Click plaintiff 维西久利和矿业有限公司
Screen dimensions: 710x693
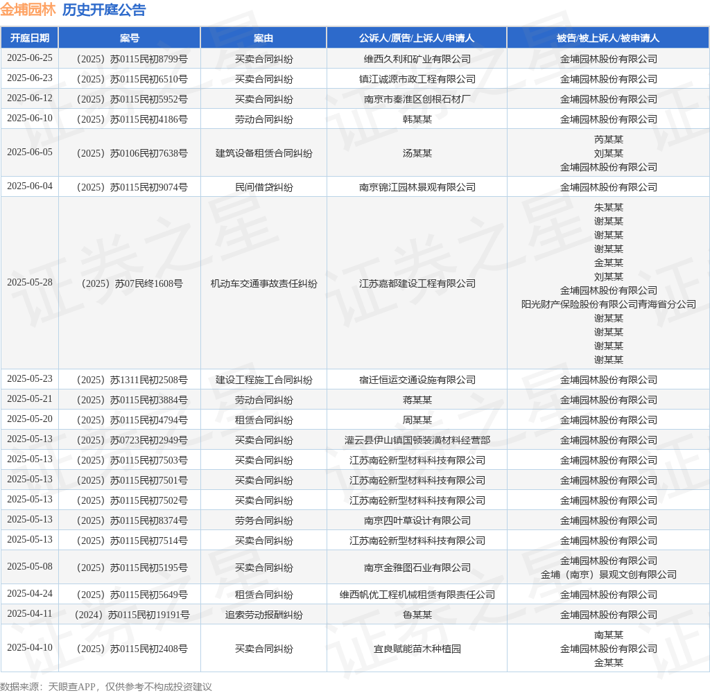coord(417,60)
